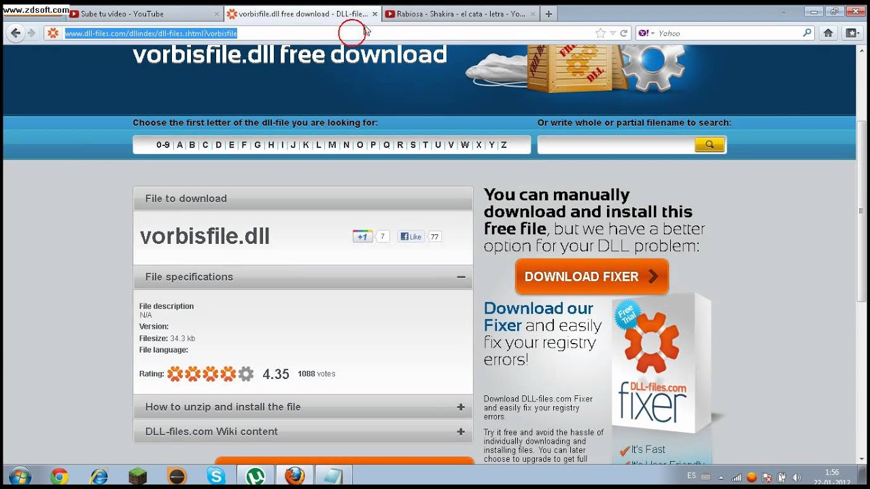Viewport: 870px width, 489px height.
Task: Open uTorrent from the taskbar
Action: tap(256, 477)
